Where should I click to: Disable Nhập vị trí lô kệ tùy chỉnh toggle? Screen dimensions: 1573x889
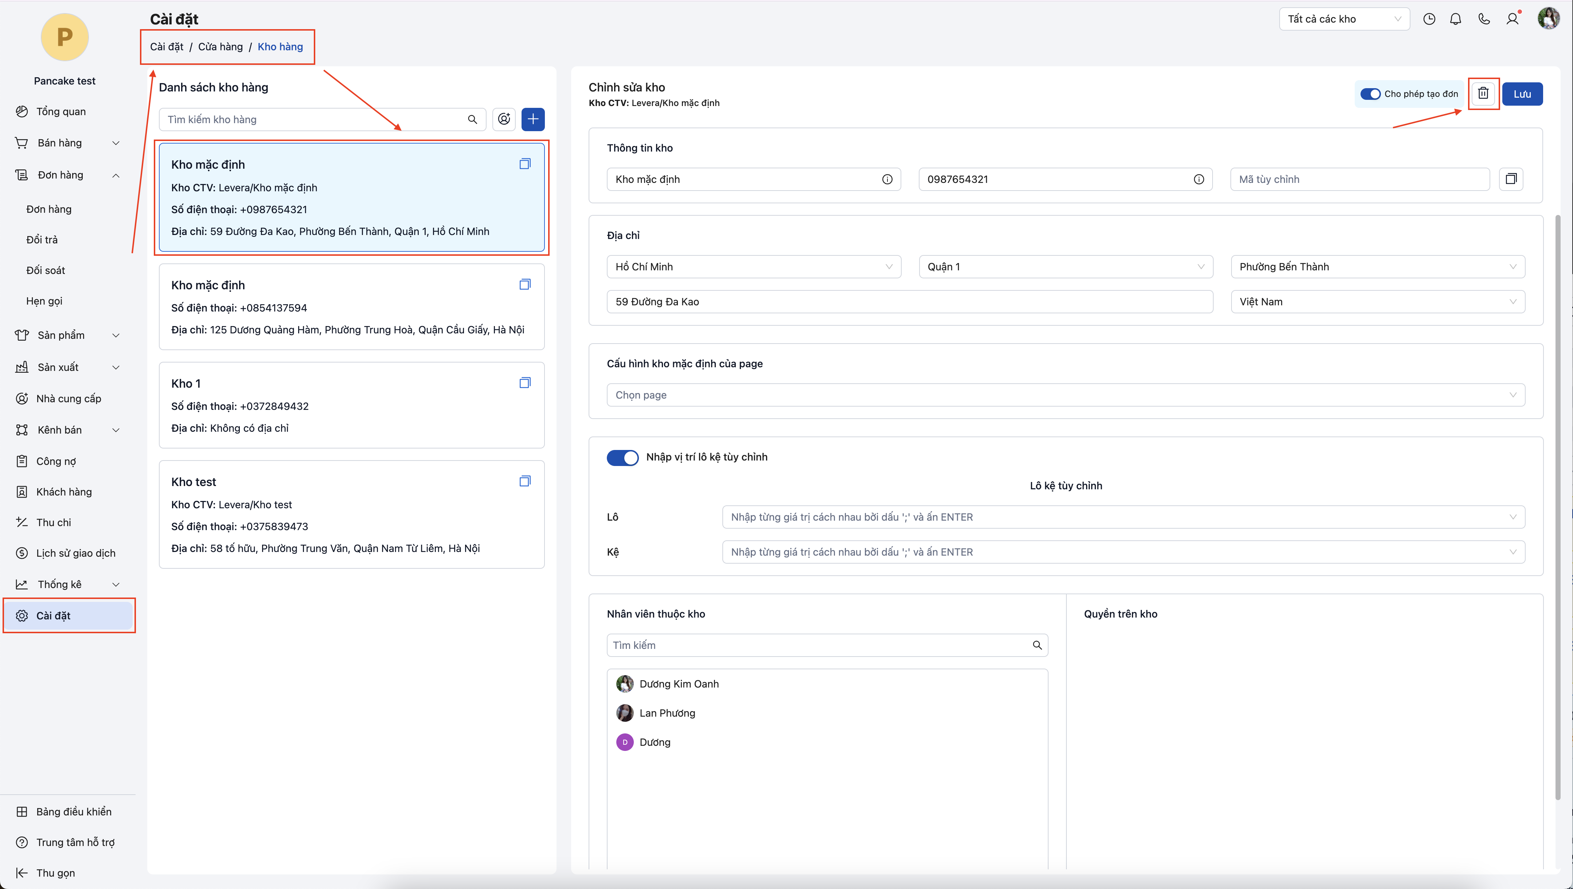(622, 457)
